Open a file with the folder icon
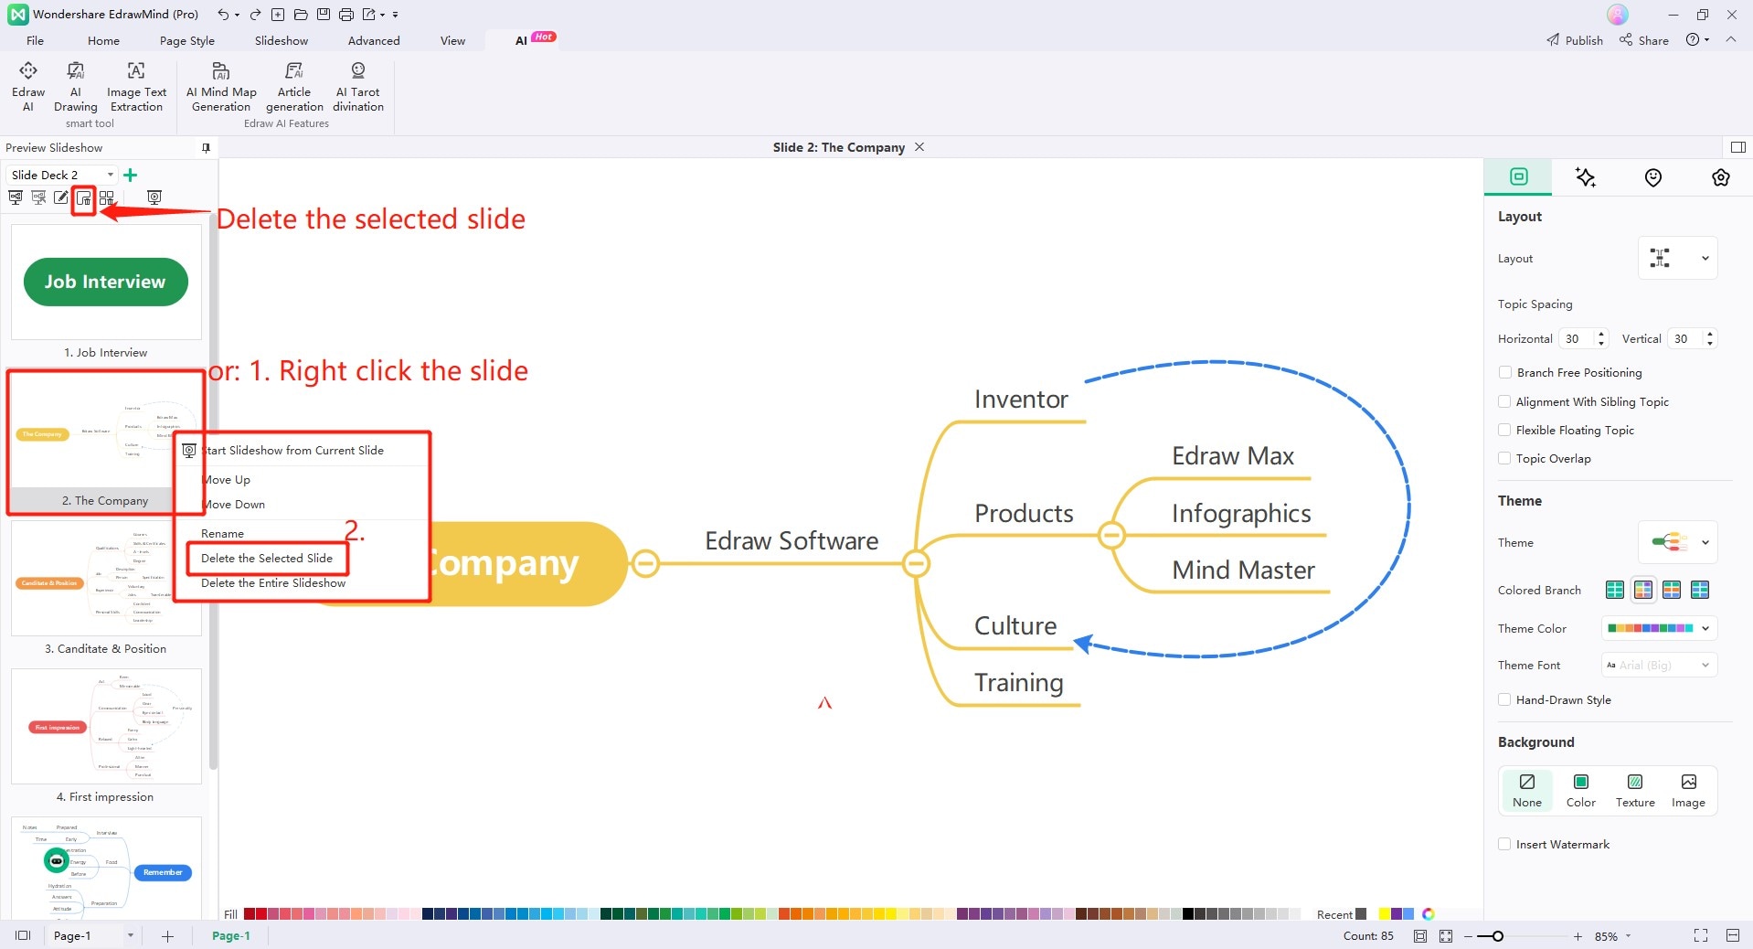 coord(301,15)
